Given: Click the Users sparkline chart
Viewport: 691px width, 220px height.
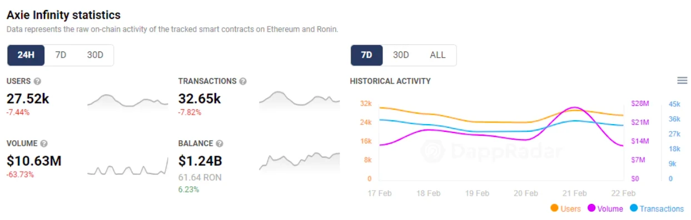Looking at the screenshot, I should [127, 100].
